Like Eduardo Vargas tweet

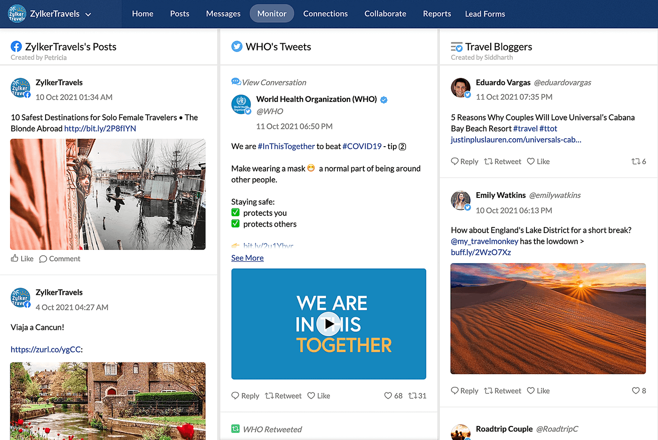click(538, 161)
